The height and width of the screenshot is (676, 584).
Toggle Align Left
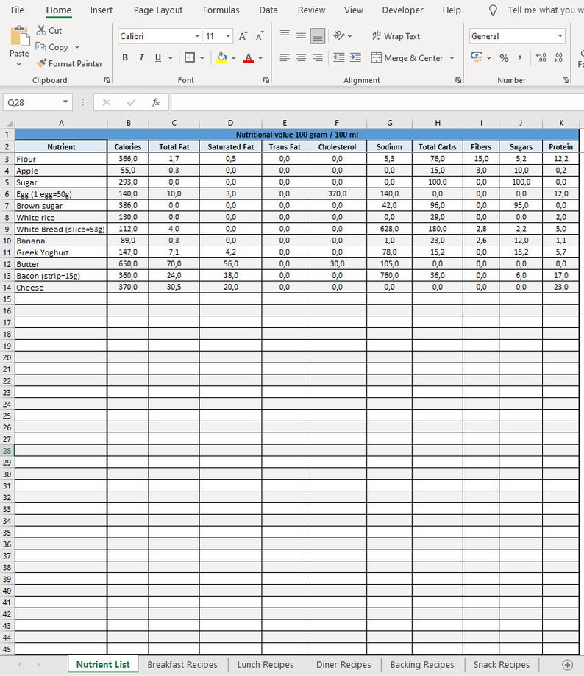point(285,57)
